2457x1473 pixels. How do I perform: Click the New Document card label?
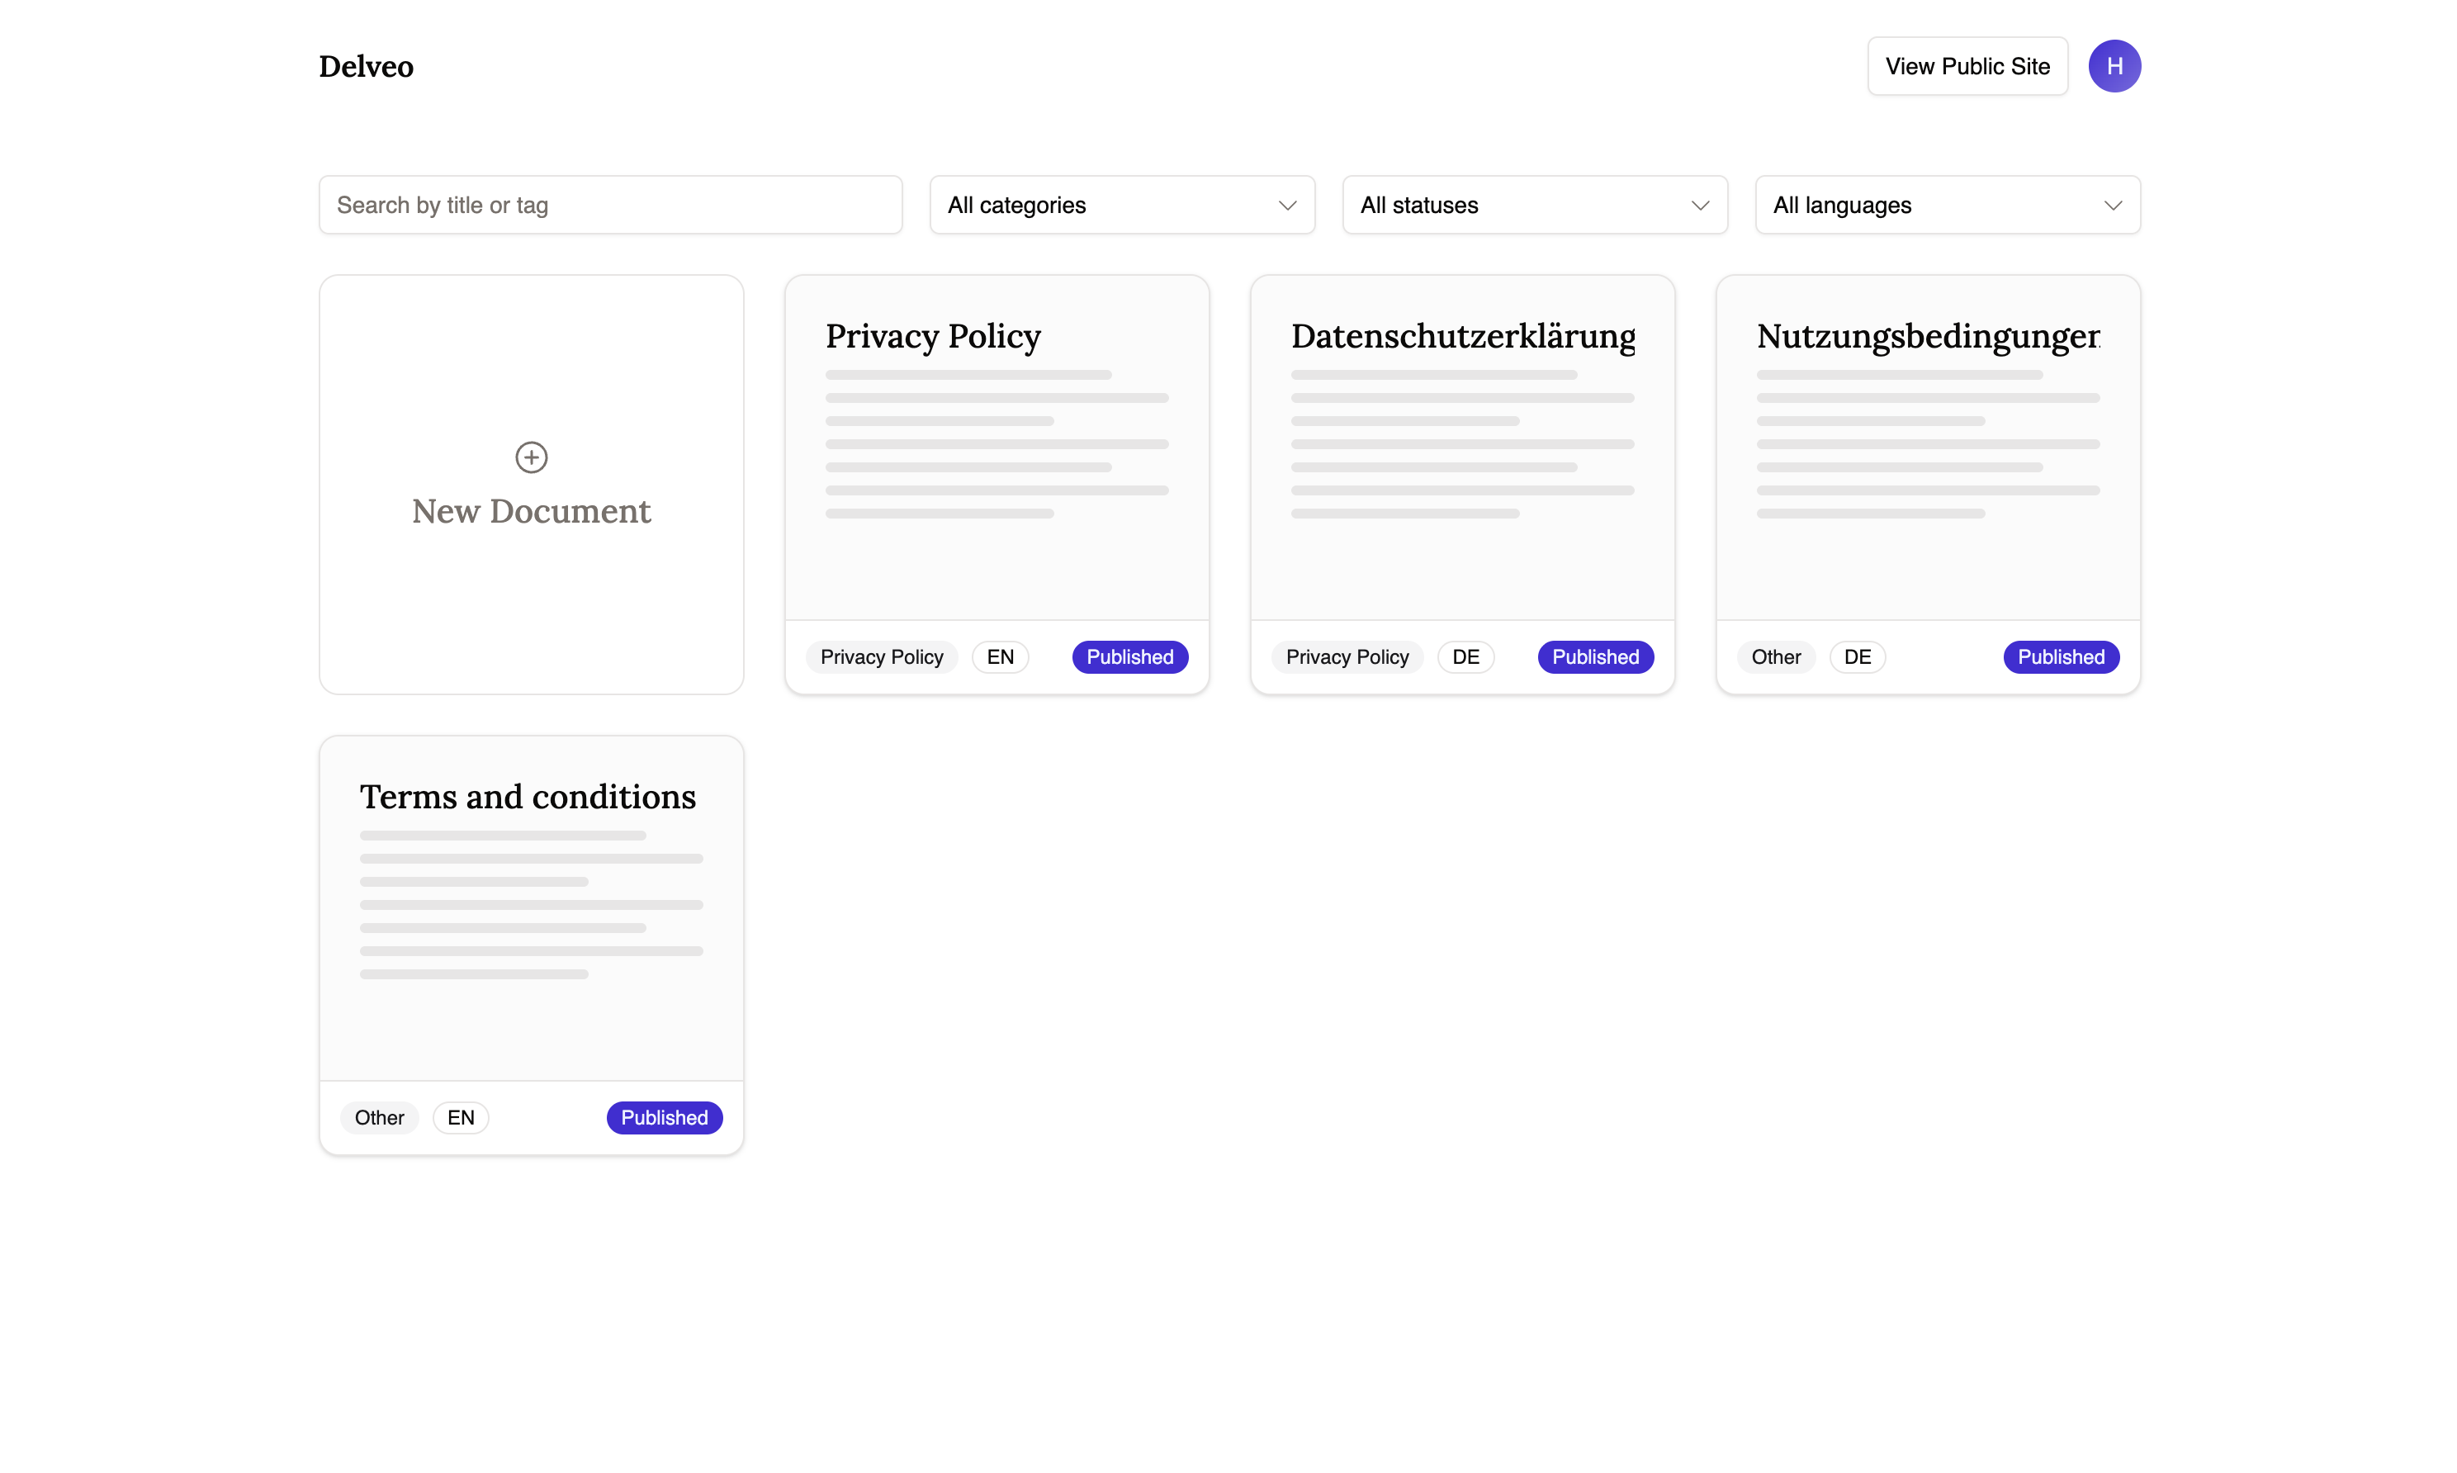pos(531,511)
